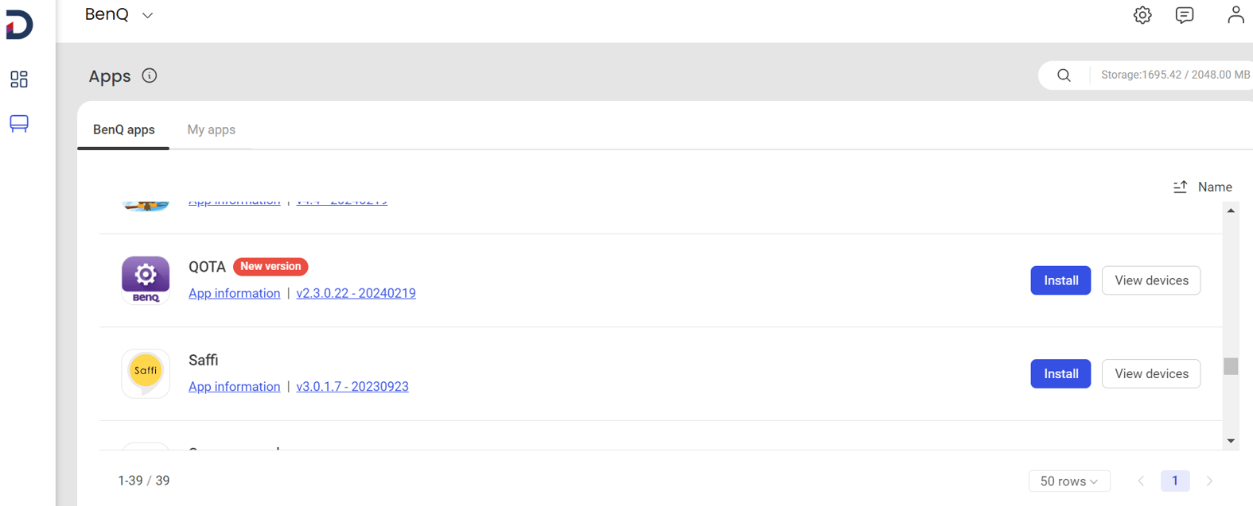
Task: Click the search icon in the Apps bar
Action: click(1064, 75)
